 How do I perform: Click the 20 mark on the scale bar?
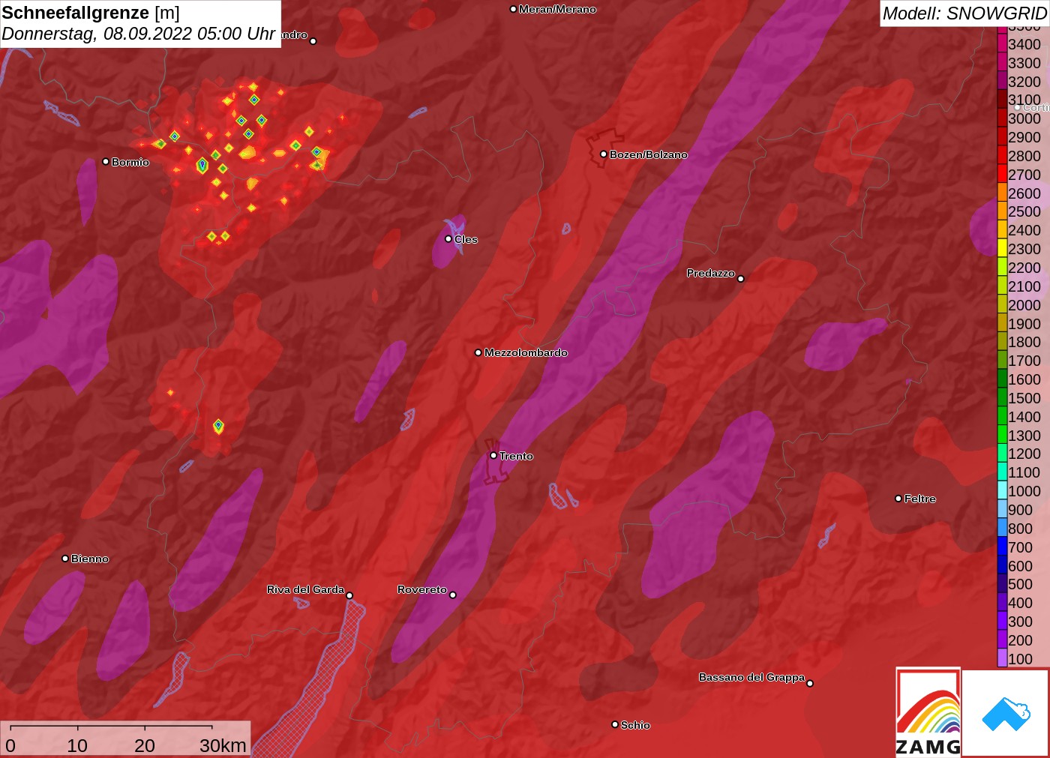pyautogui.click(x=145, y=745)
